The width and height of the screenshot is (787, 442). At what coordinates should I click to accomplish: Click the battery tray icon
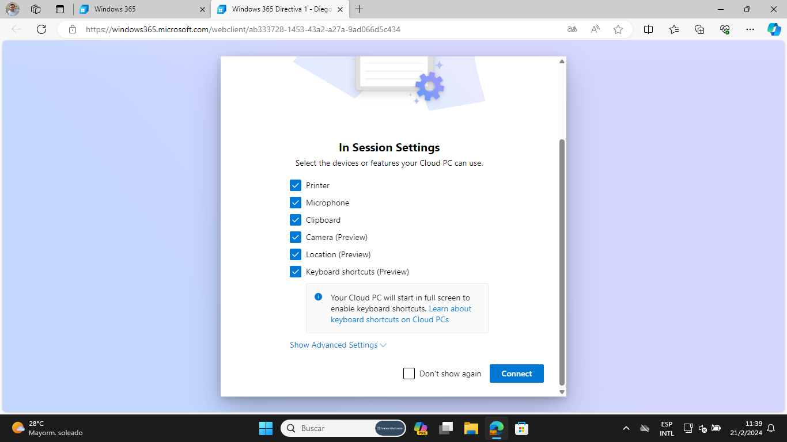coord(716,428)
